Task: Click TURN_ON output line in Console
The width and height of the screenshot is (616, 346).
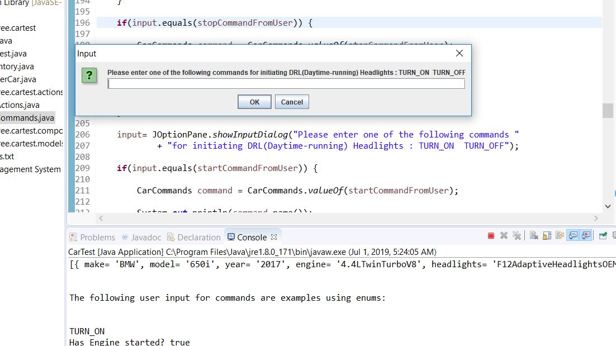Action: (87, 331)
